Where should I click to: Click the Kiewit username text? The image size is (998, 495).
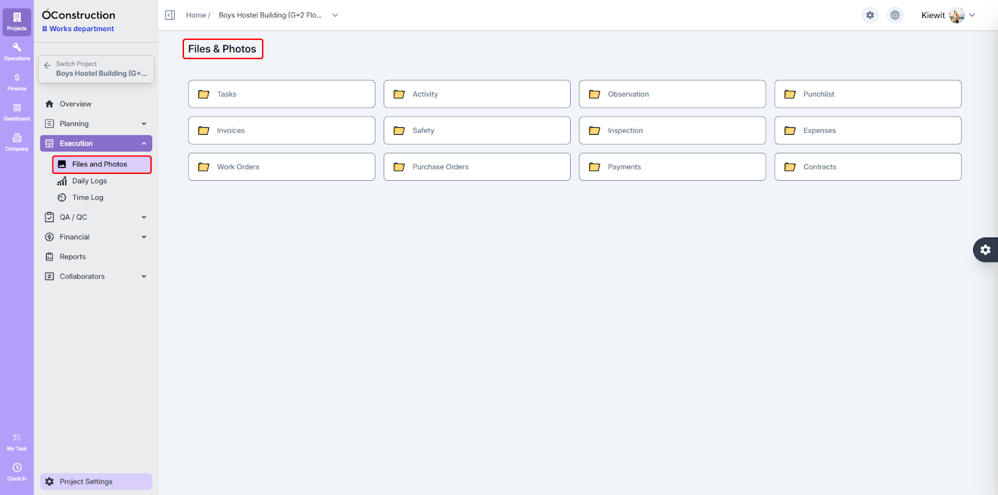(933, 15)
